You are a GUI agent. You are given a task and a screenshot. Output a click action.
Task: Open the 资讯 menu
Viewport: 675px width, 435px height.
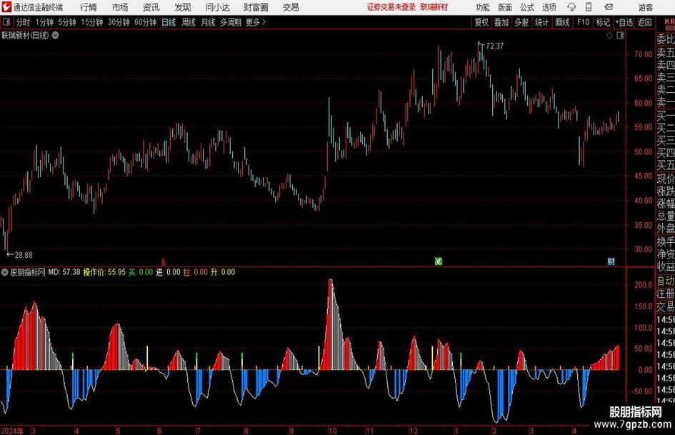pos(151,7)
